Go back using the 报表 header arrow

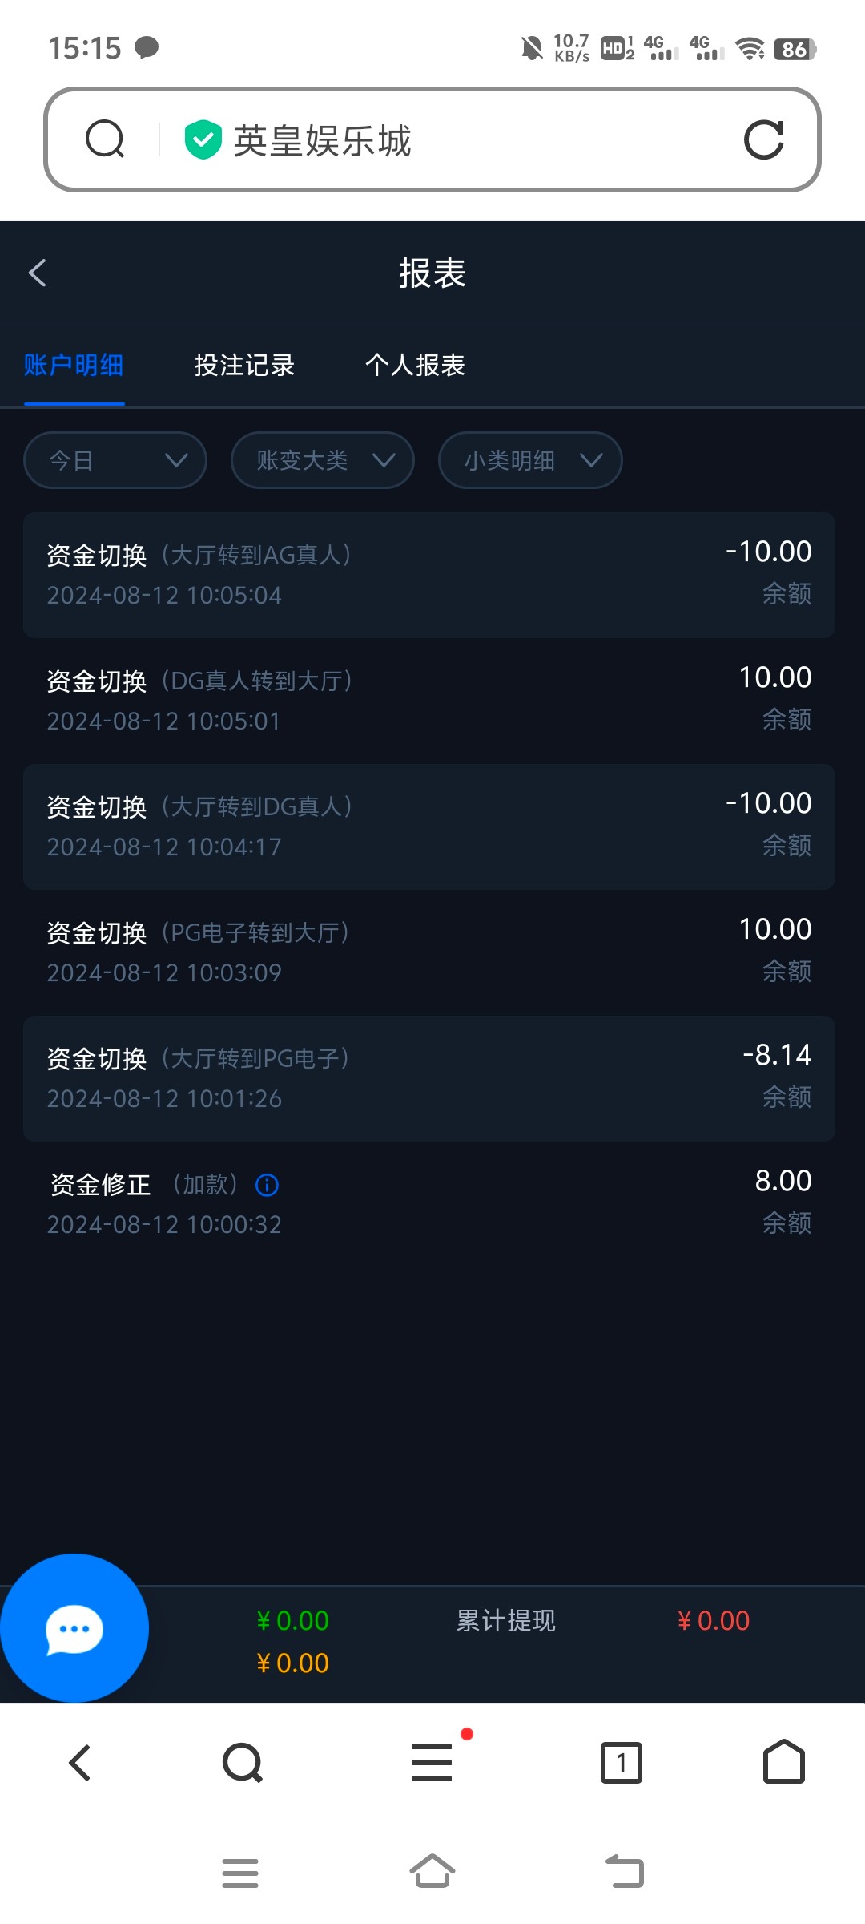[x=38, y=273]
